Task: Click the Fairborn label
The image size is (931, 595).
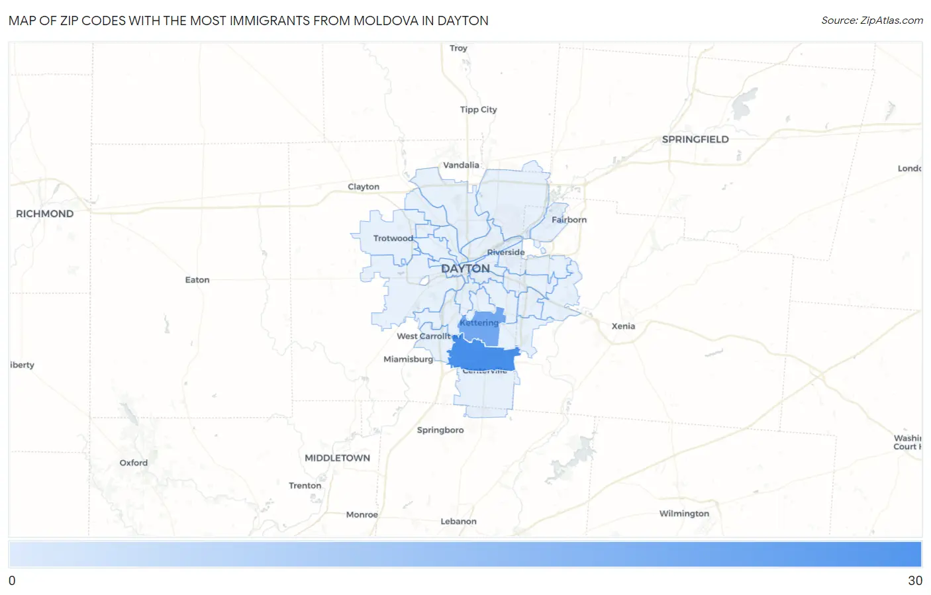Action: (x=569, y=220)
